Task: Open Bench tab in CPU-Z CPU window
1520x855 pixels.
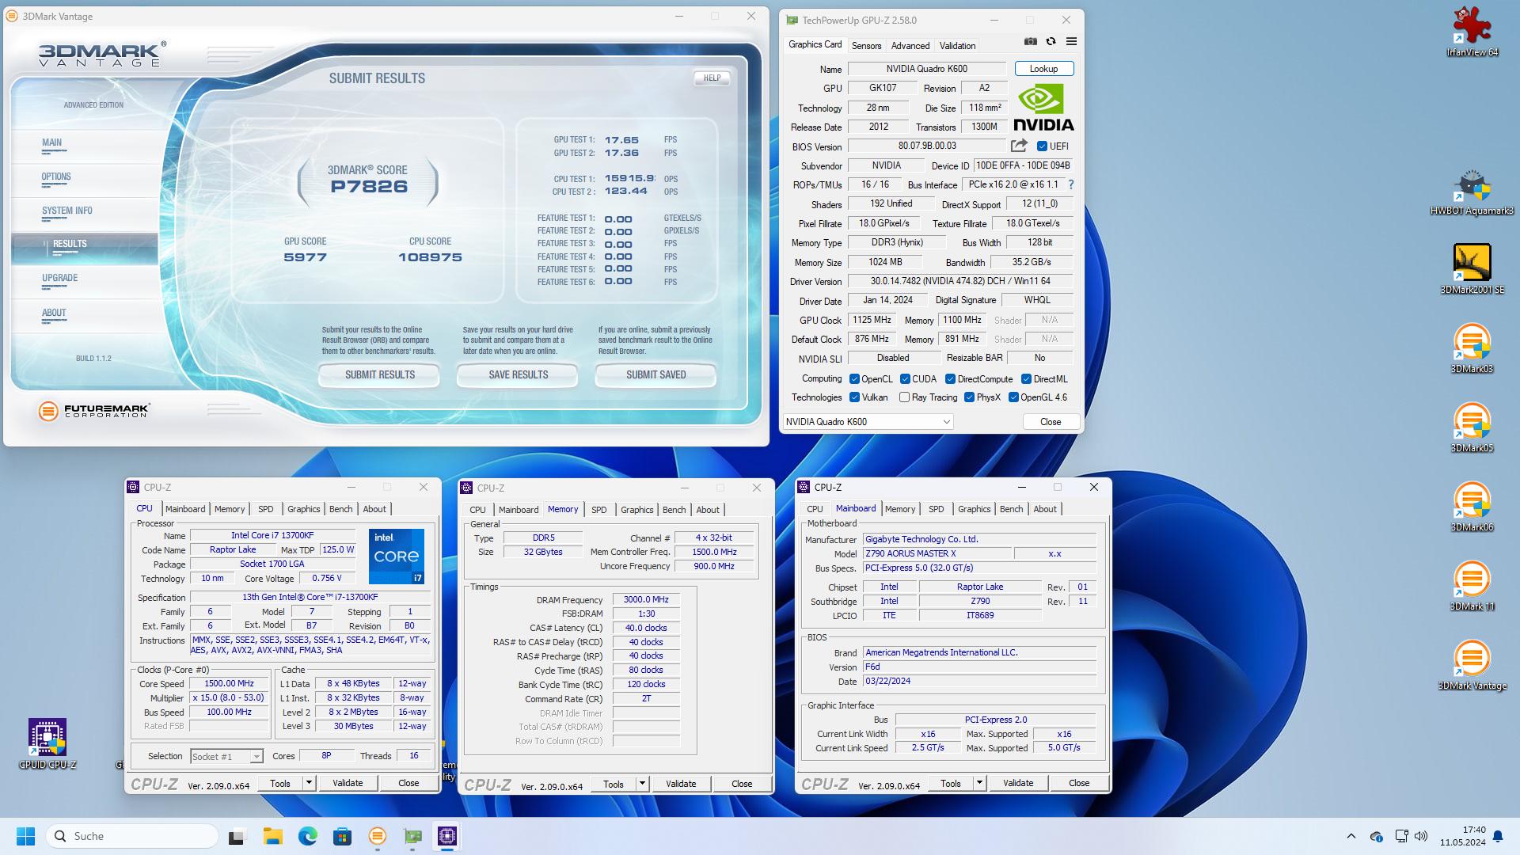Action: 340,509
